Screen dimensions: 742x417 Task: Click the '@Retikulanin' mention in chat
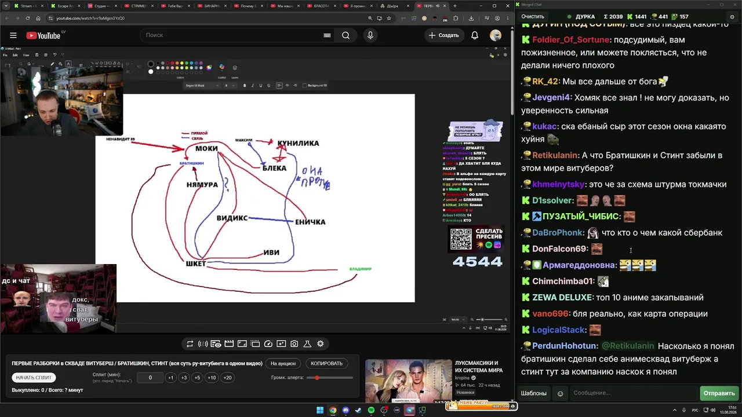click(628, 346)
